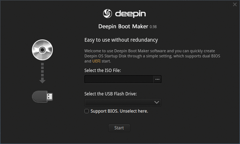Open the USB Flash Drive dropdown
This screenshot has height=144, width=240.
[123, 102]
